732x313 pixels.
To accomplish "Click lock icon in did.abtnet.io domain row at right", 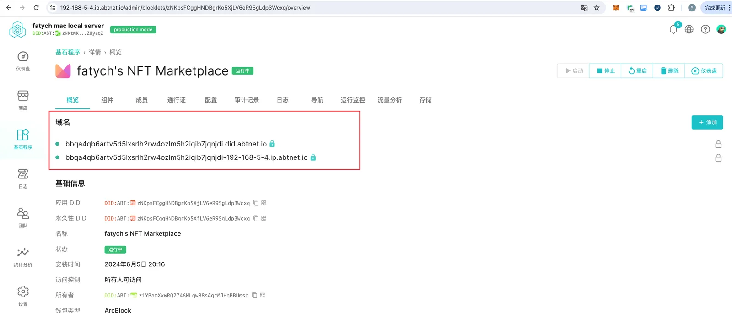I will coord(718,144).
